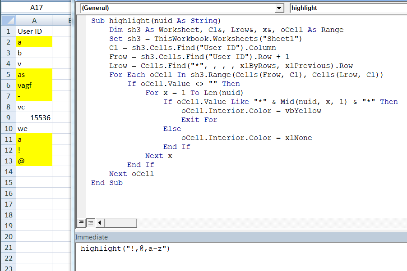Select the column A header
Viewport: 407px width, 271px height.
click(34, 21)
